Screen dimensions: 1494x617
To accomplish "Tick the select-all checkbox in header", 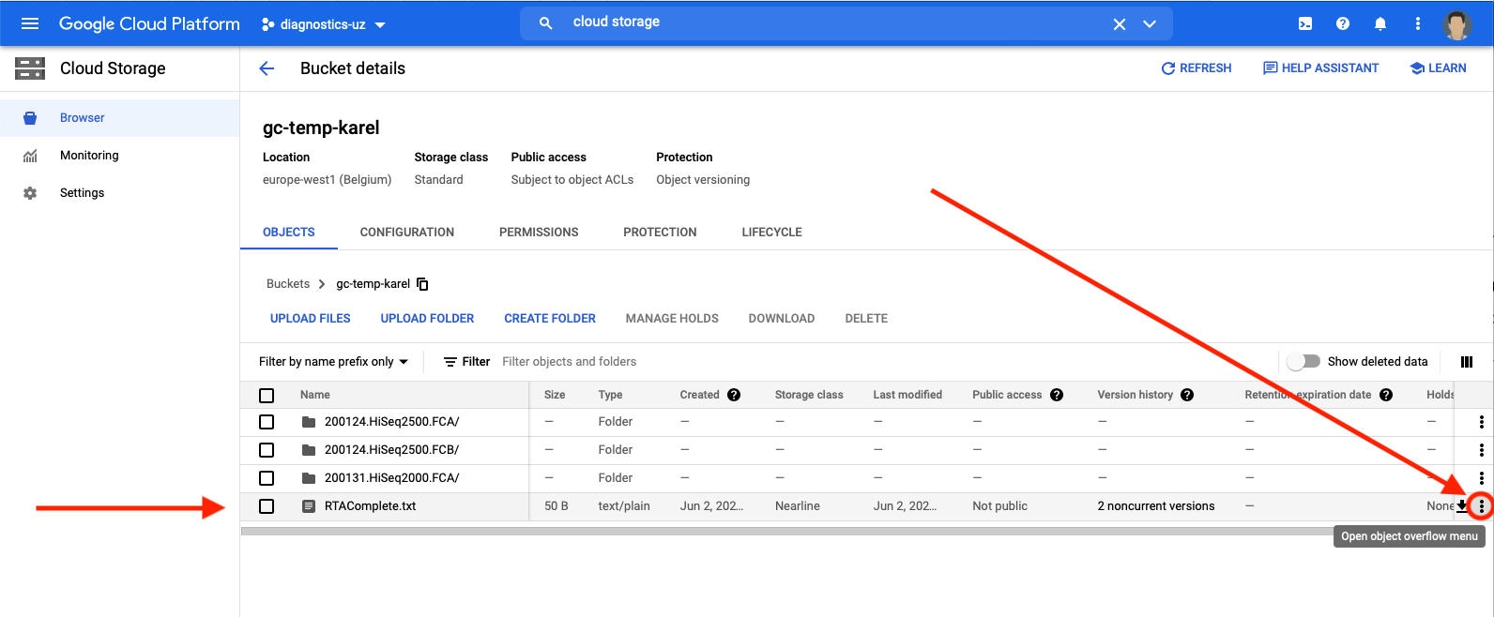I will tap(267, 396).
